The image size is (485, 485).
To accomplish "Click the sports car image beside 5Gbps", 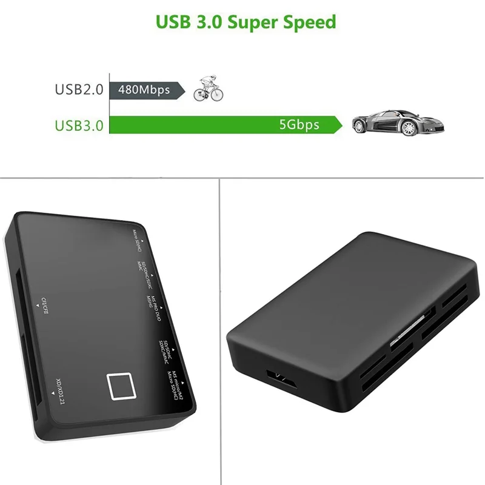I will 398,122.
